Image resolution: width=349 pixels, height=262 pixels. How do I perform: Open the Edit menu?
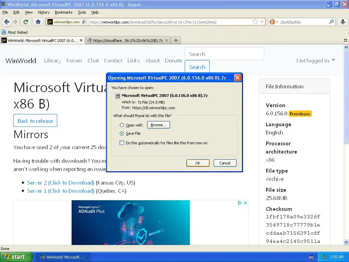tap(16, 12)
